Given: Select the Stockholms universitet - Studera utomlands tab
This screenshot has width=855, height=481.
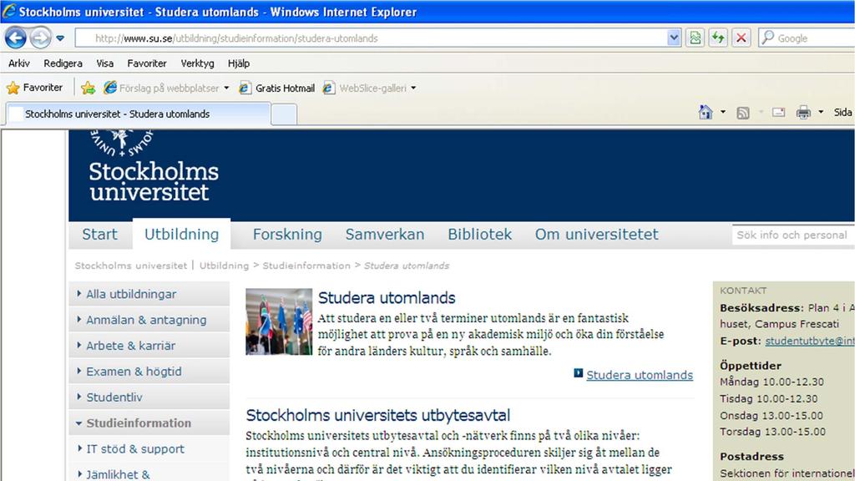Looking at the screenshot, I should [x=138, y=114].
